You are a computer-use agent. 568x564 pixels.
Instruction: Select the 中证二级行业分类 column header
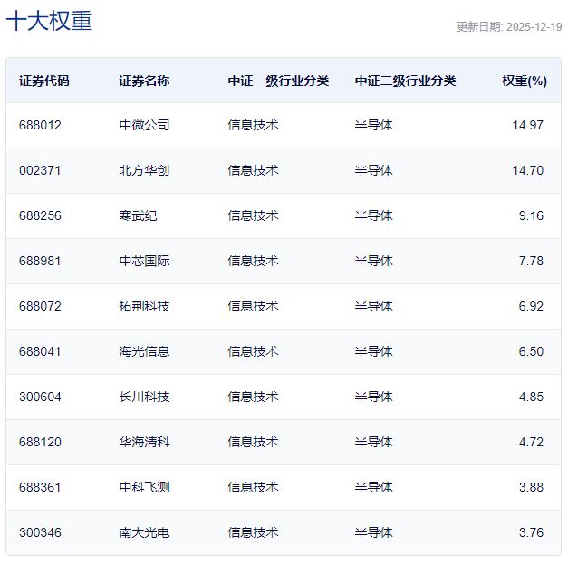tap(405, 81)
